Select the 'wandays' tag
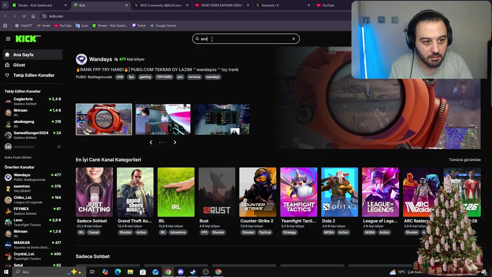The height and width of the screenshot is (277, 492). (213, 77)
